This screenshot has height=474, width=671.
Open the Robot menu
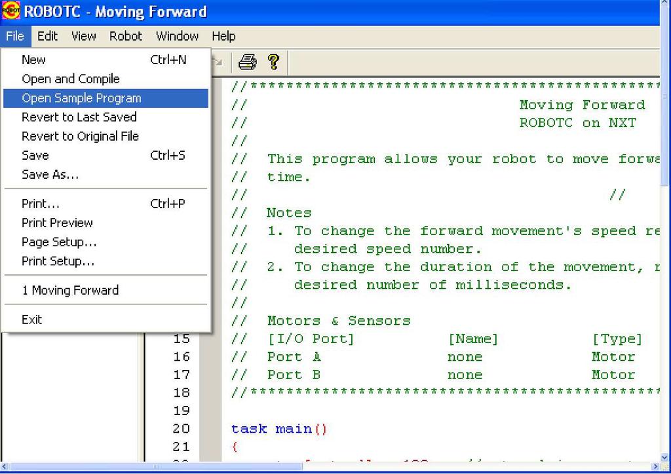125,36
